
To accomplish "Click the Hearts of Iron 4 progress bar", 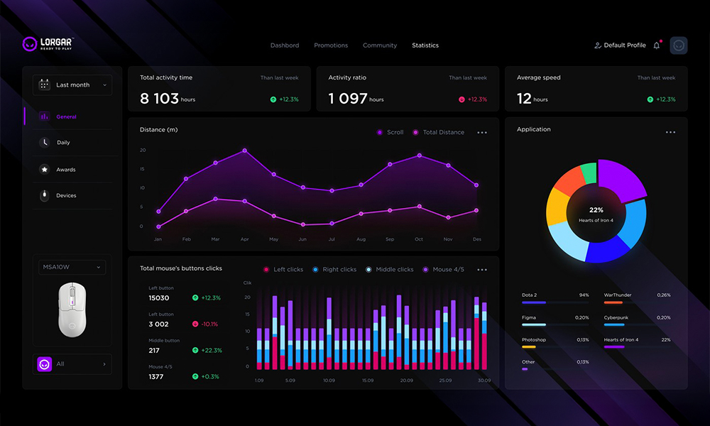I will pyautogui.click(x=637, y=346).
